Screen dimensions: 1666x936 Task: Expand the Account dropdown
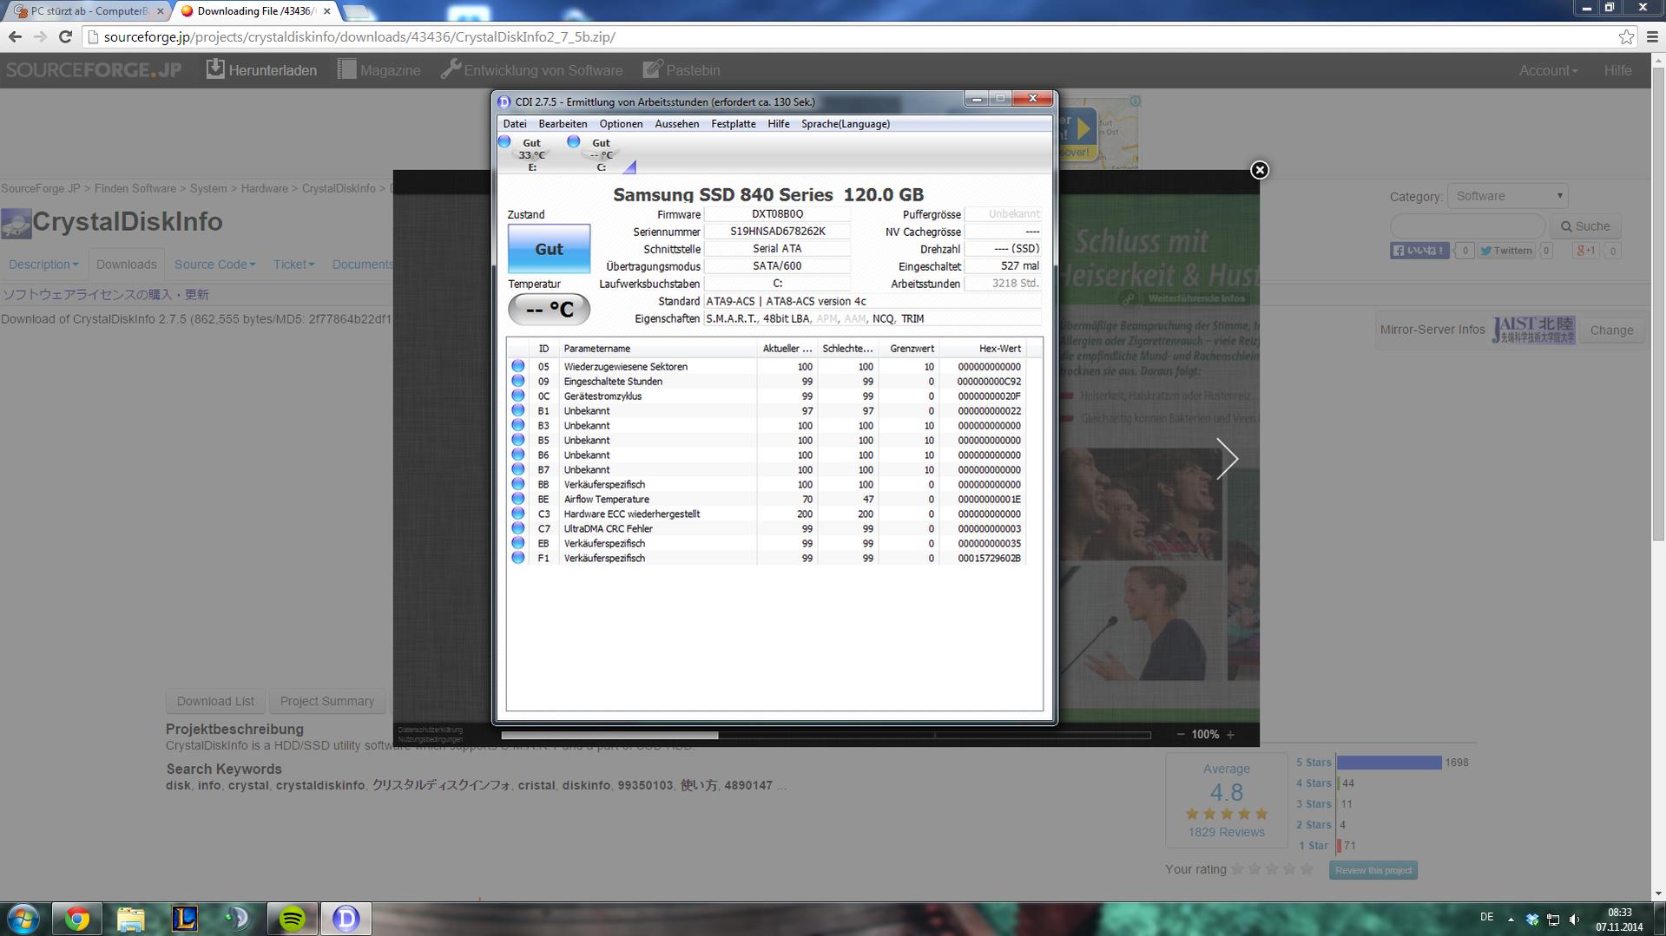pyautogui.click(x=1548, y=71)
